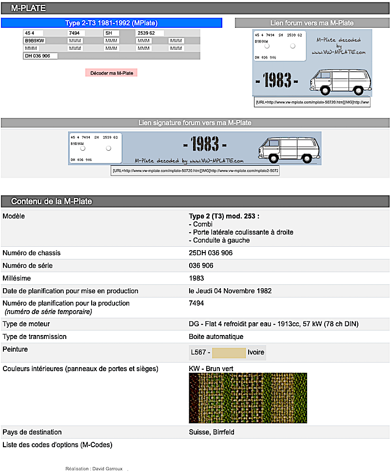Click the 'Type 2 (T3) mod. 253 :' text
The height and width of the screenshot is (475, 390).
pyautogui.click(x=224, y=217)
